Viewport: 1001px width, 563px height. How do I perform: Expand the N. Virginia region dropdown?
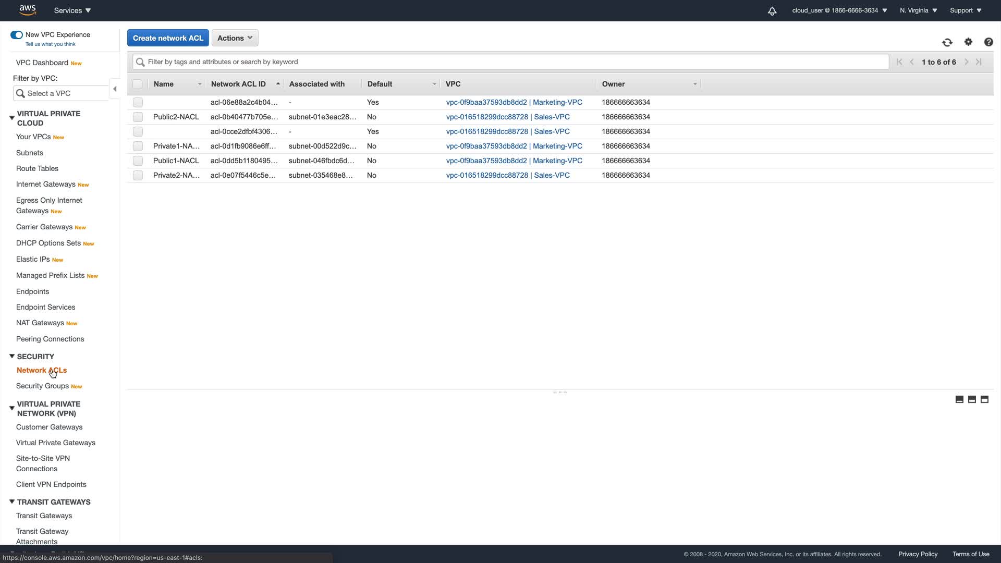[x=918, y=10]
